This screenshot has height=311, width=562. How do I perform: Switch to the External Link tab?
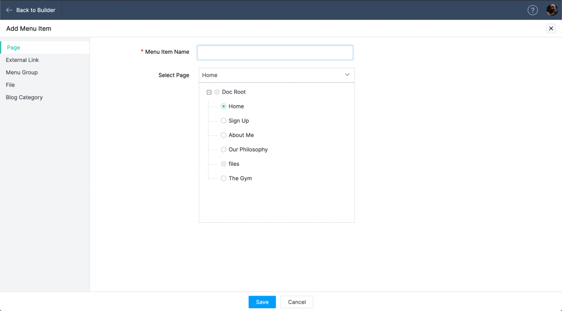[x=23, y=60]
